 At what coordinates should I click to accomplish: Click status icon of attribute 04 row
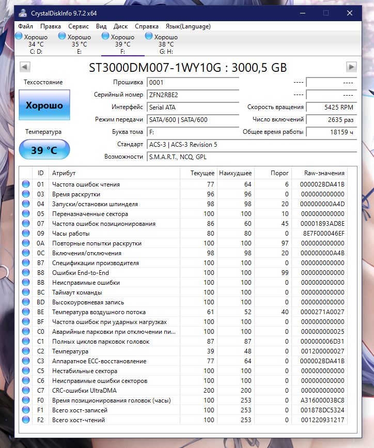[x=26, y=204]
